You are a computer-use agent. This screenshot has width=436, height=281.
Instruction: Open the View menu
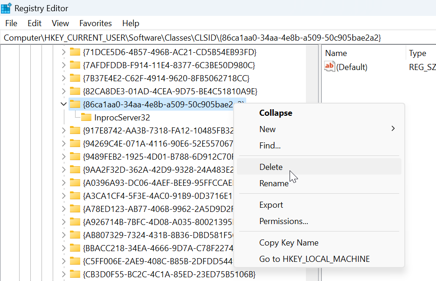(60, 23)
